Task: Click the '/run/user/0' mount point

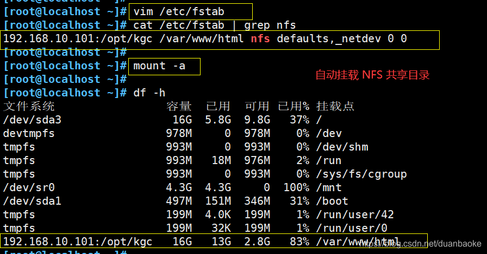Action: click(x=352, y=229)
